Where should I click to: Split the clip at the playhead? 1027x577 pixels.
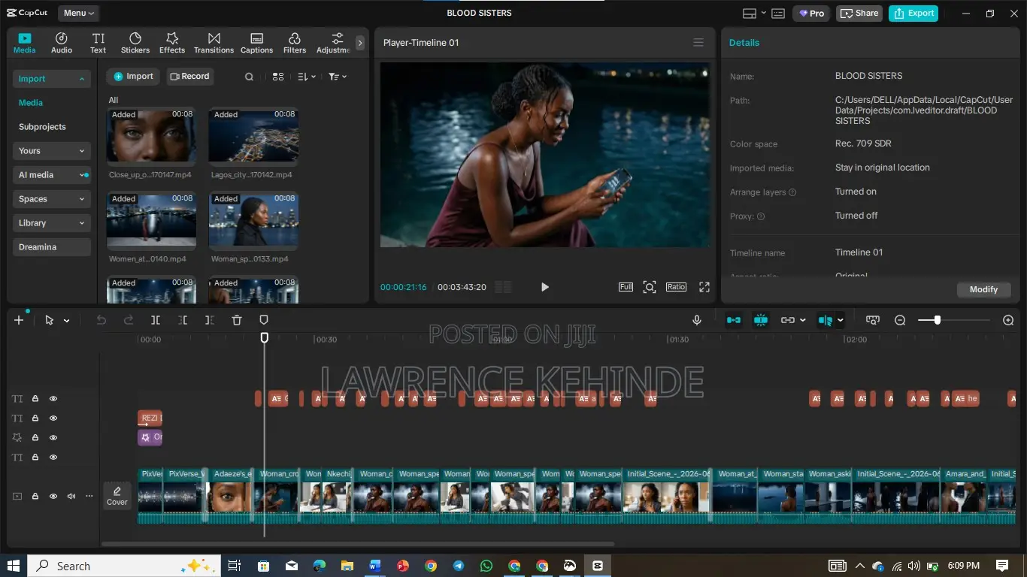tap(156, 320)
